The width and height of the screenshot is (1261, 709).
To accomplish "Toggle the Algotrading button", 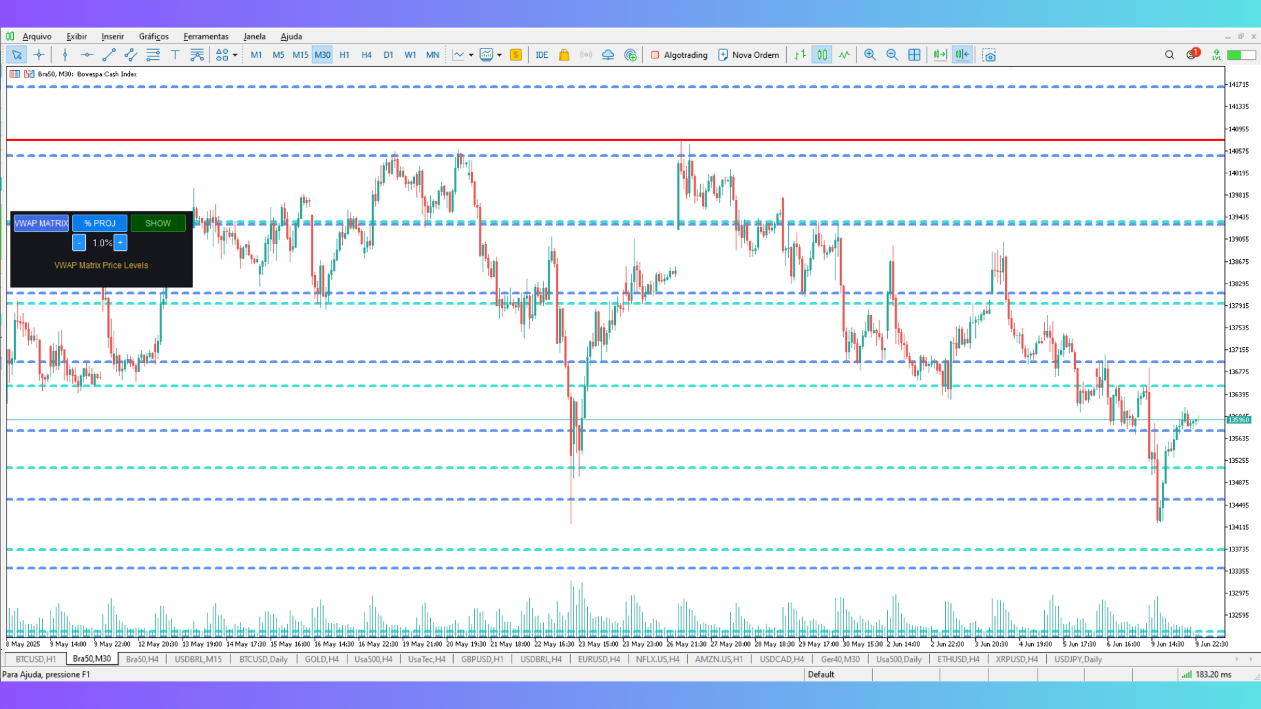I will pyautogui.click(x=679, y=55).
